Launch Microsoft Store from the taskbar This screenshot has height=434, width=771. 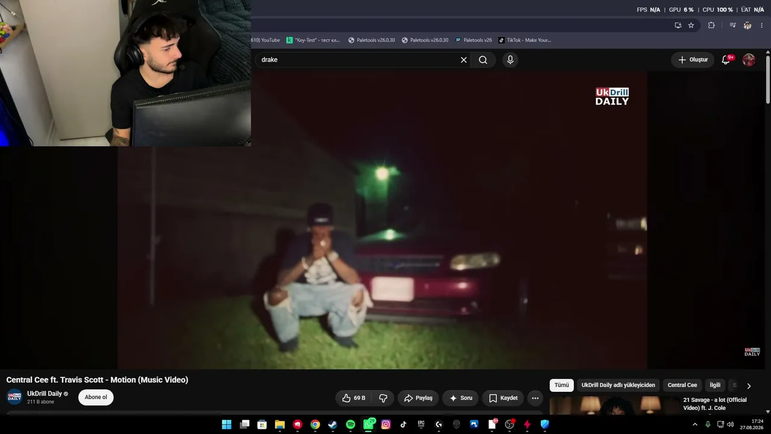pos(262,424)
